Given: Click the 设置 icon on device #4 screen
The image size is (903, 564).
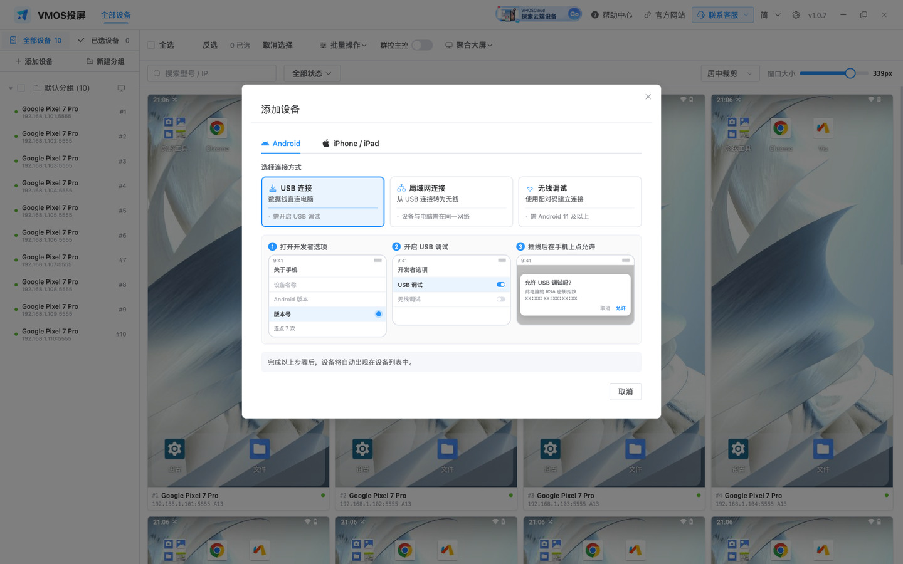Looking at the screenshot, I should (738, 449).
